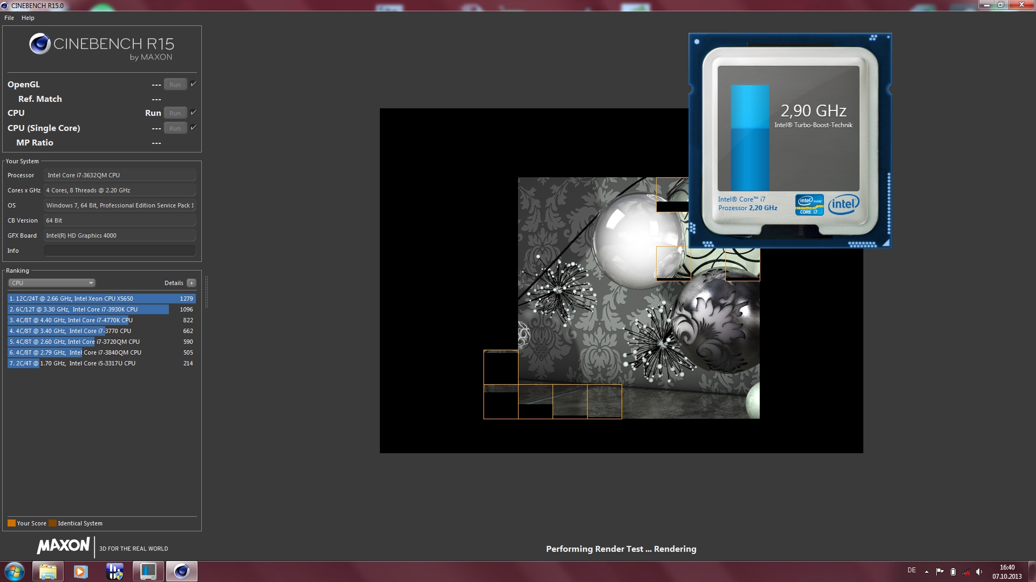Toggle the OpenGL test checkbox
Image resolution: width=1036 pixels, height=582 pixels.
coord(193,84)
